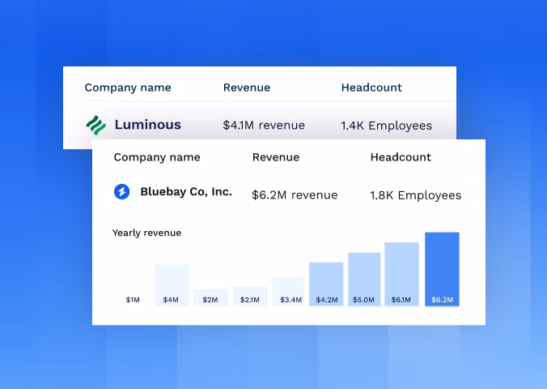The image size is (547, 389).
Task: Click the $1M chart label
Action: 133,300
